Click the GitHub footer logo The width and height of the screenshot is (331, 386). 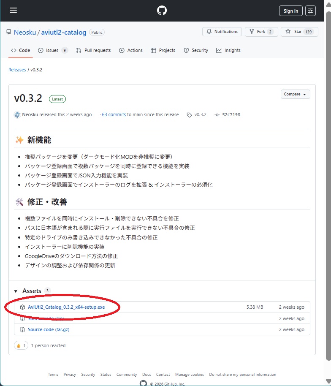[x=144, y=383]
